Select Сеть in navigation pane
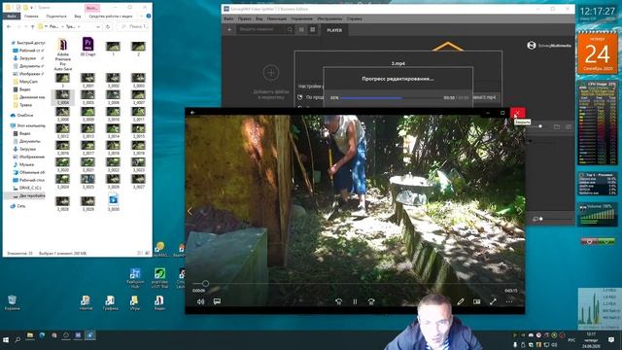The width and height of the screenshot is (622, 350). pyautogui.click(x=17, y=206)
